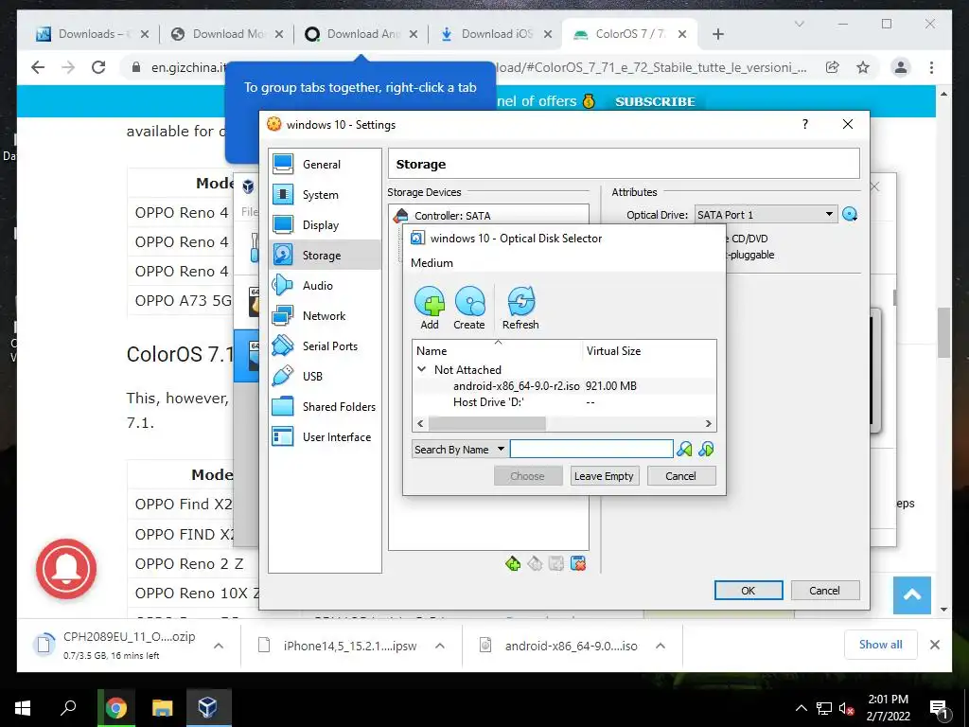
Task: Click Cancel in Optical Disk Selector
Action: tap(681, 476)
